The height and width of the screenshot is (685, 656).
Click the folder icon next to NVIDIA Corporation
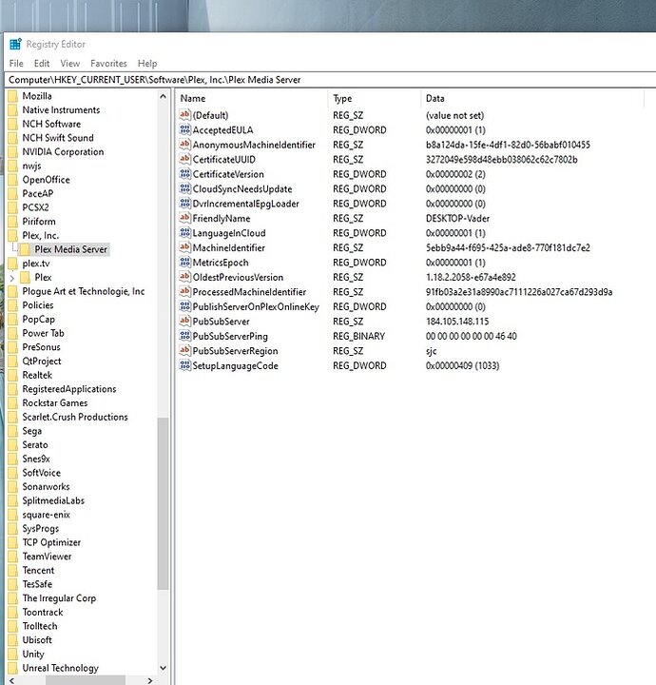click(13, 152)
